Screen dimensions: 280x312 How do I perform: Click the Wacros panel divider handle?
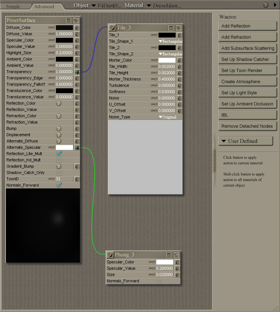[x=214, y=161]
